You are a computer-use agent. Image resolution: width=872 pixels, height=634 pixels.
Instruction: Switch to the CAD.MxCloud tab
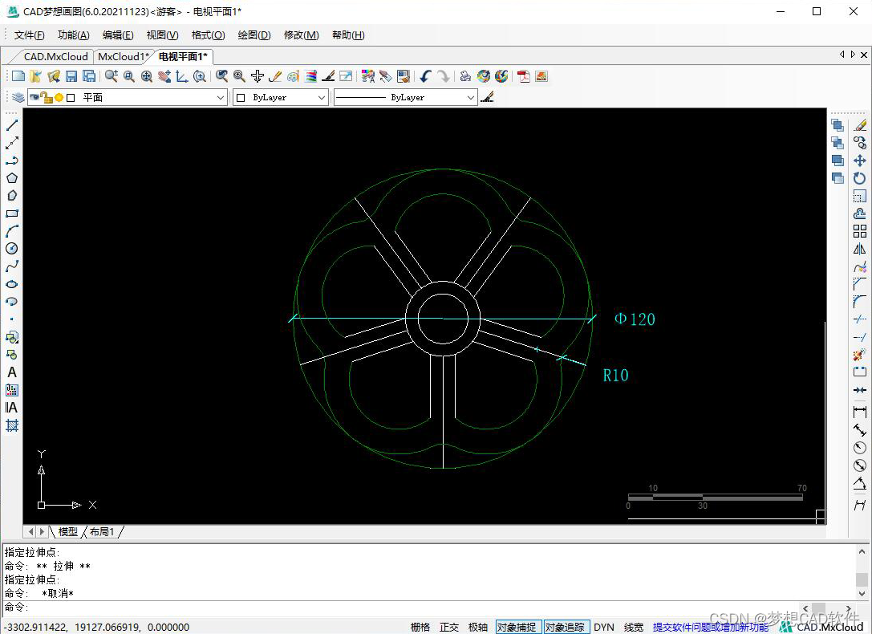[55, 57]
